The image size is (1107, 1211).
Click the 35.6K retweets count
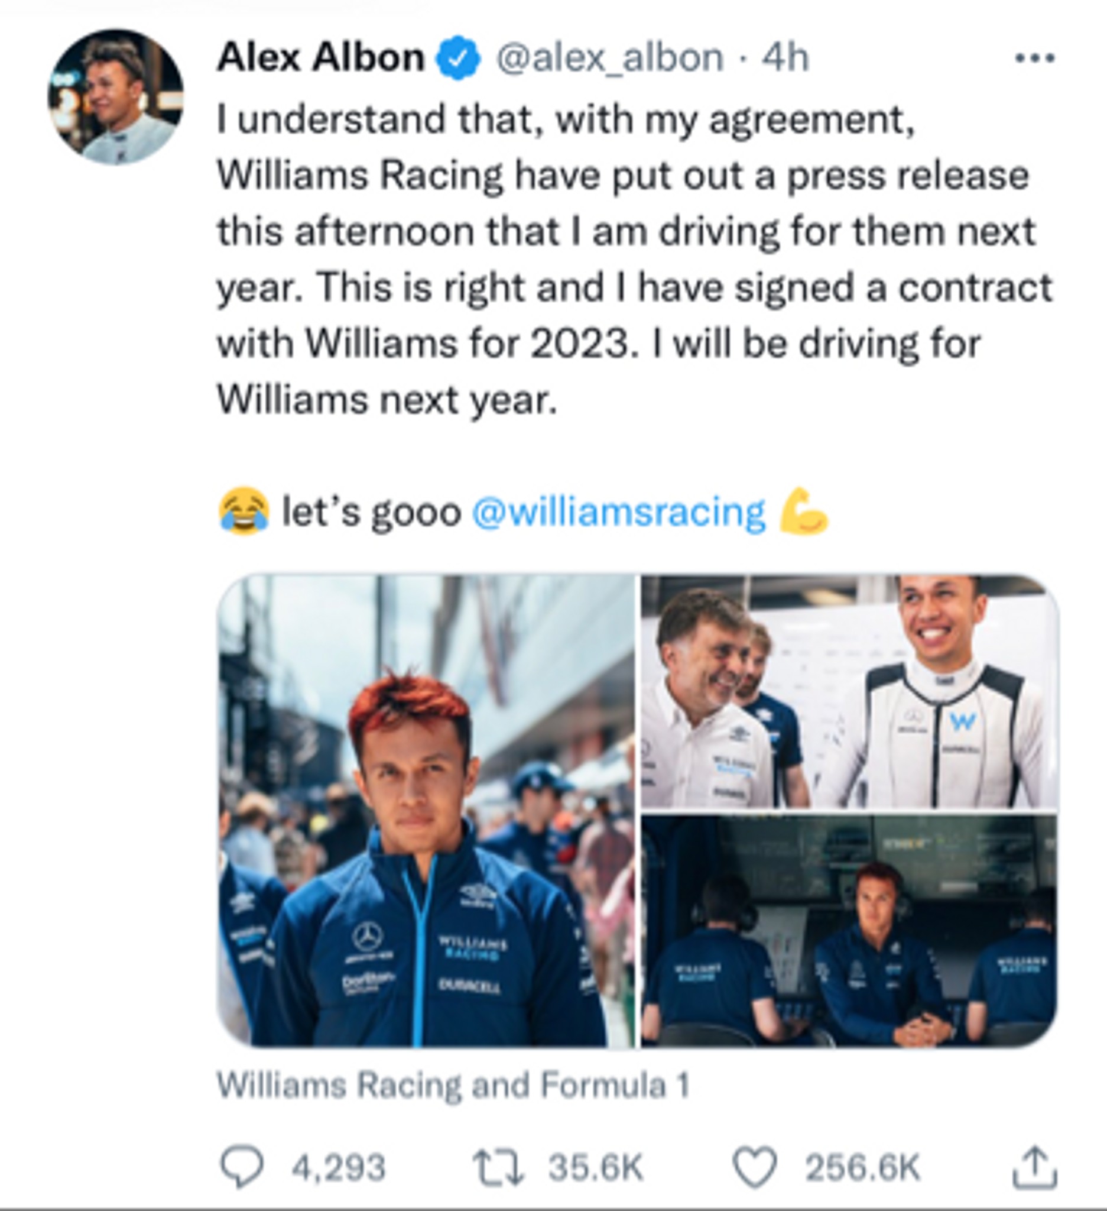pyautogui.click(x=596, y=1168)
